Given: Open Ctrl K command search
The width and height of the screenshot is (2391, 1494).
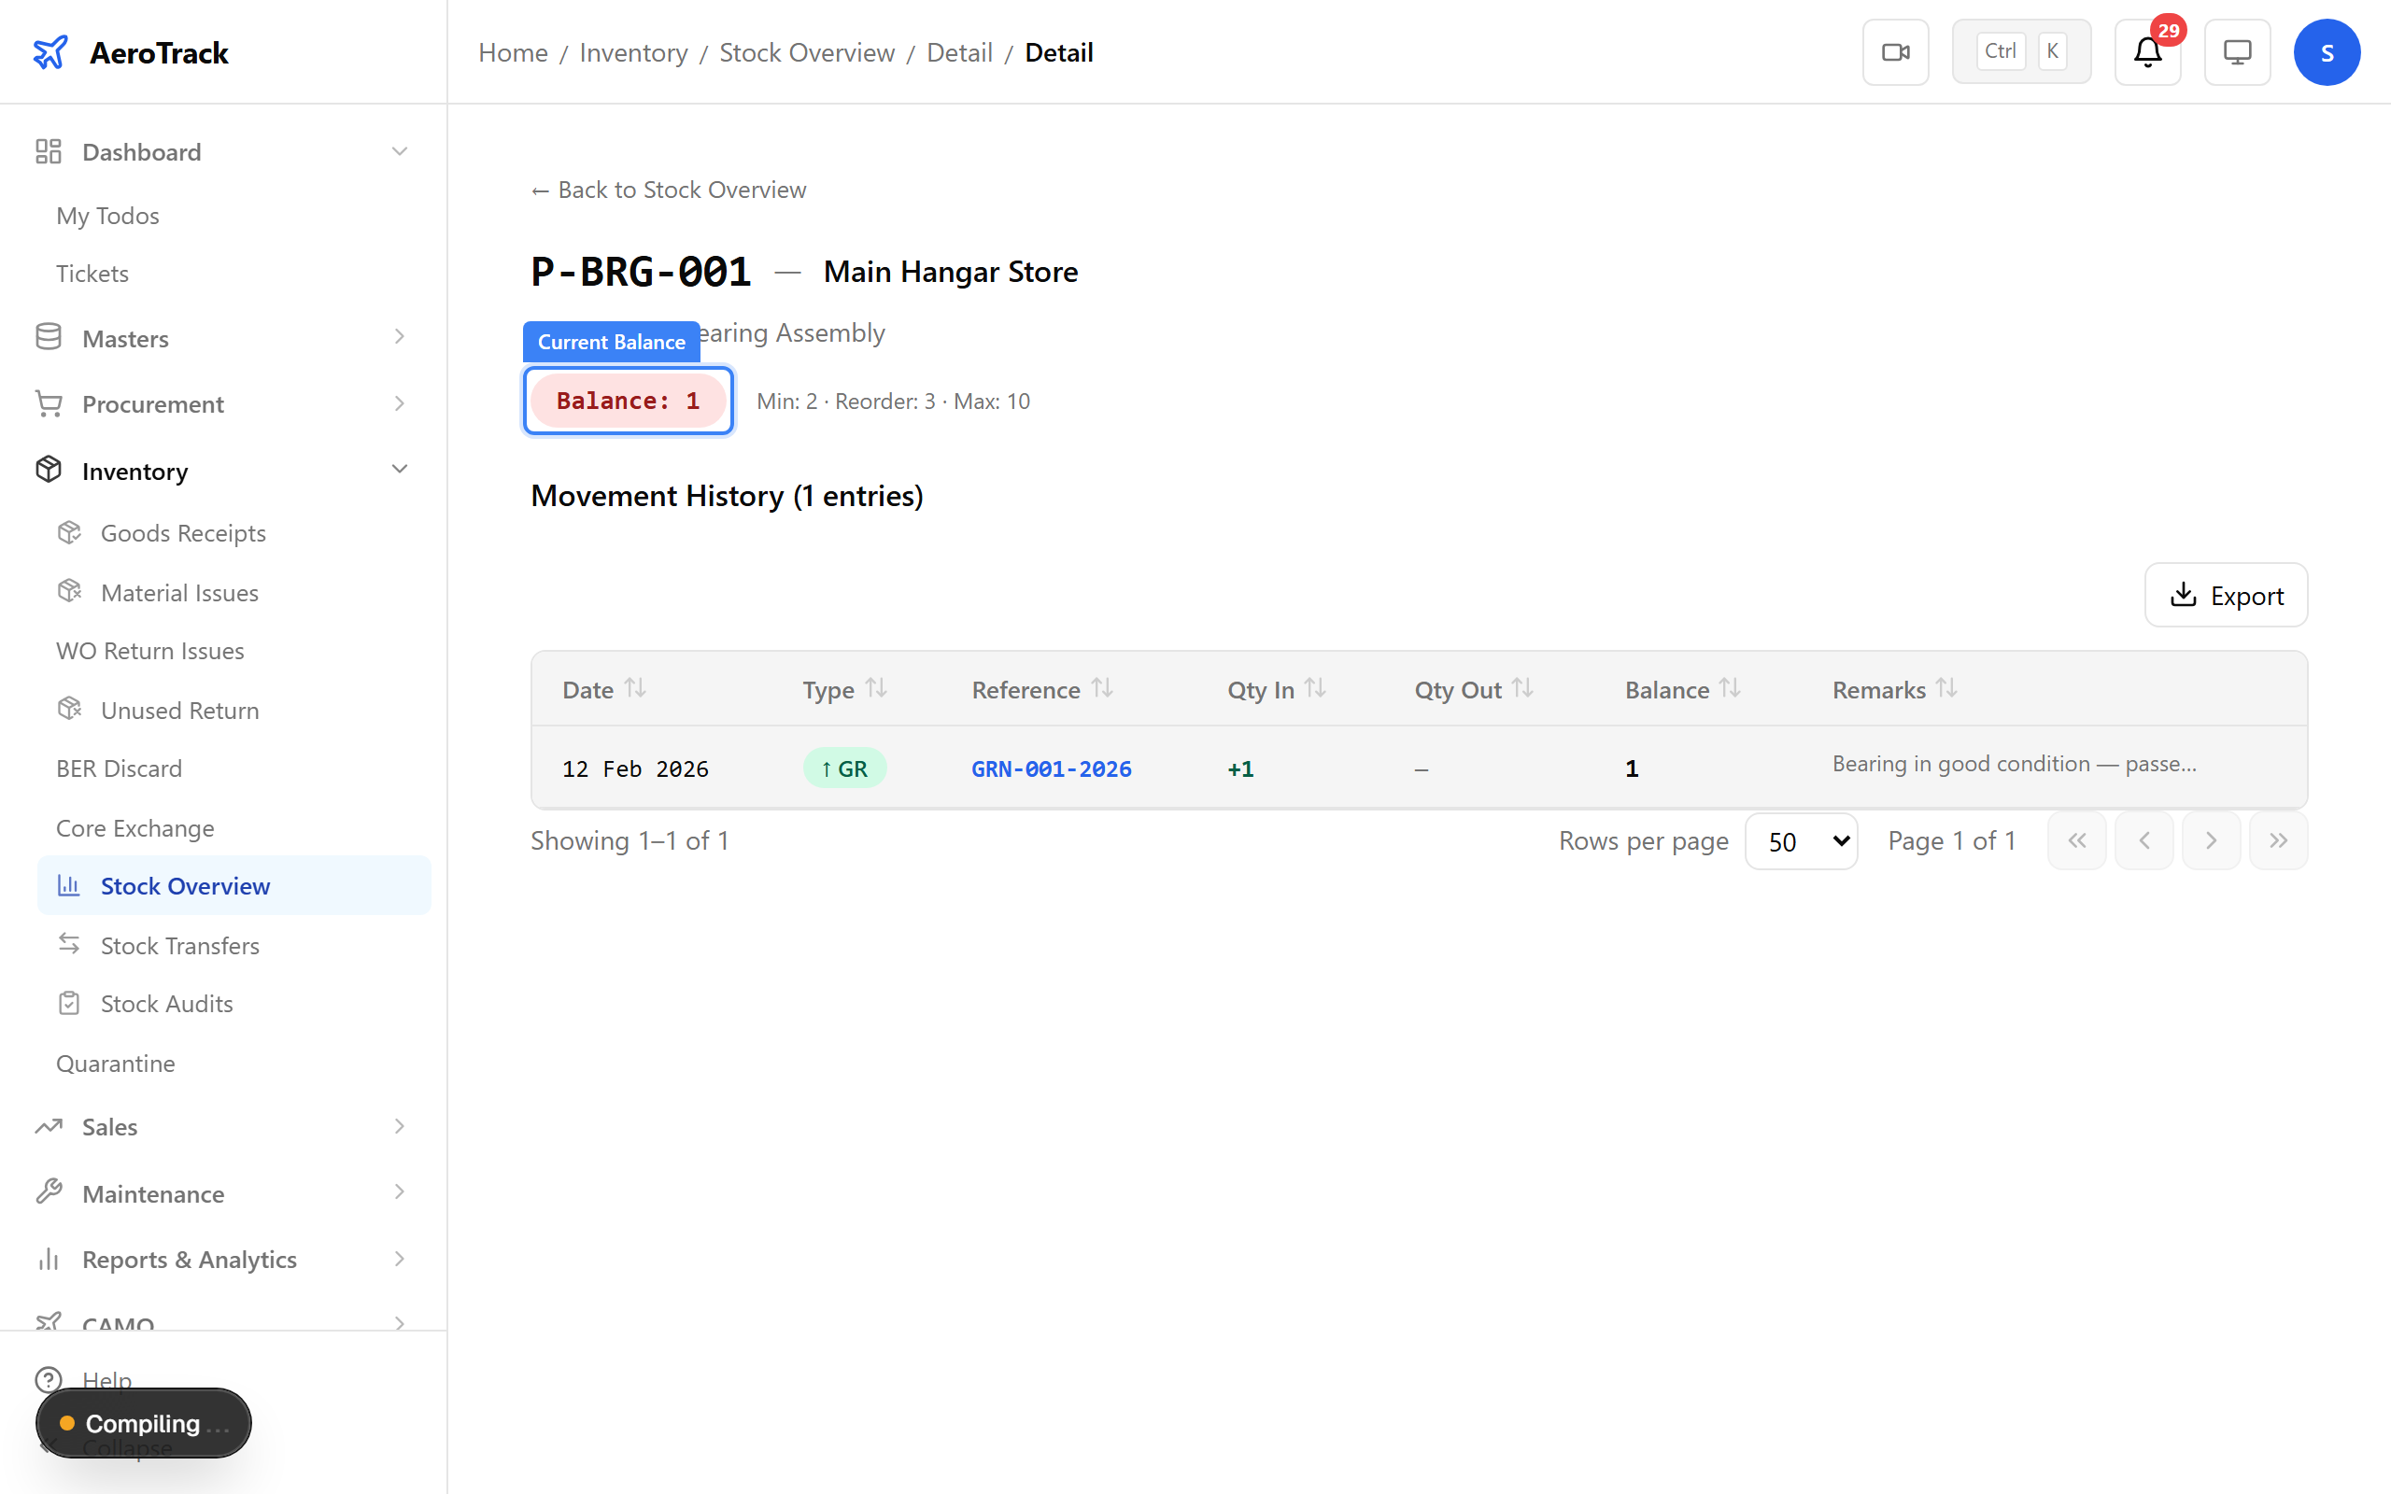Looking at the screenshot, I should point(2020,52).
